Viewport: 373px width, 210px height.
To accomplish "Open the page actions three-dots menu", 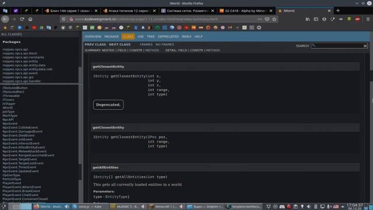I will tap(259, 19).
